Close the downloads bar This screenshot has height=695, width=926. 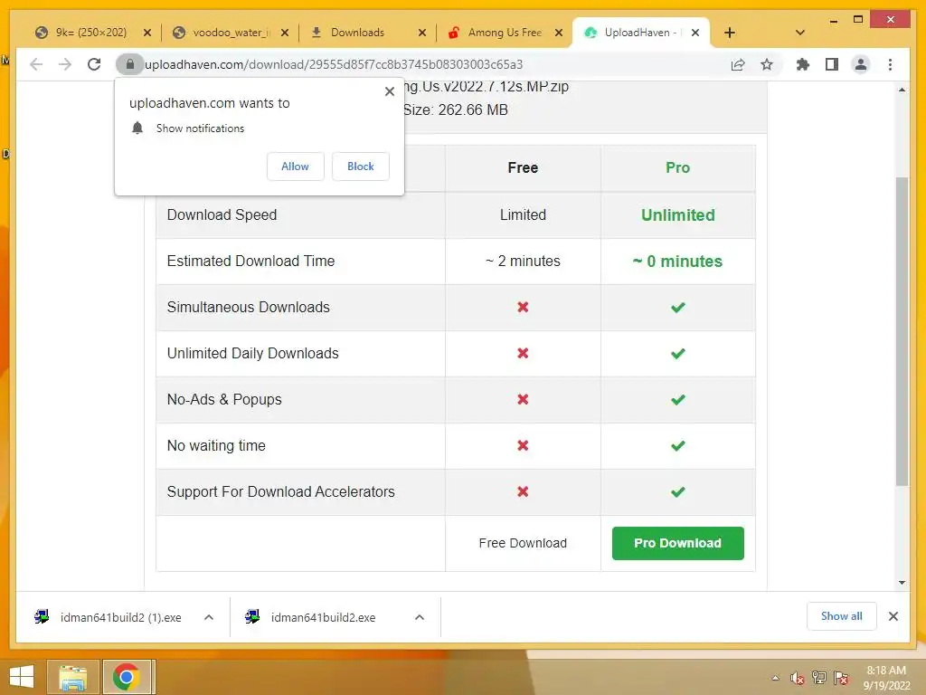(893, 616)
